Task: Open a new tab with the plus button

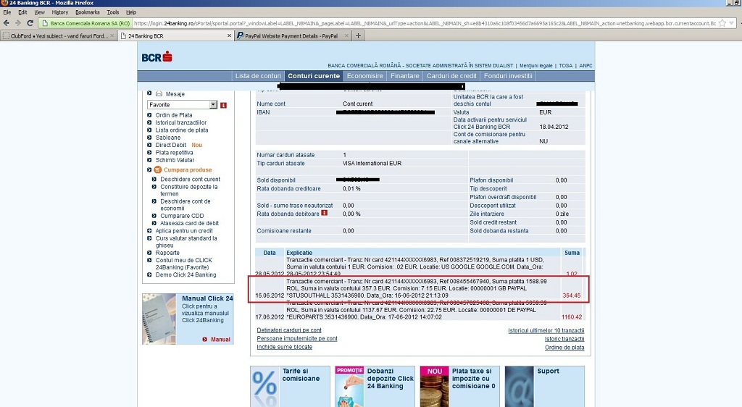Action: (x=358, y=35)
